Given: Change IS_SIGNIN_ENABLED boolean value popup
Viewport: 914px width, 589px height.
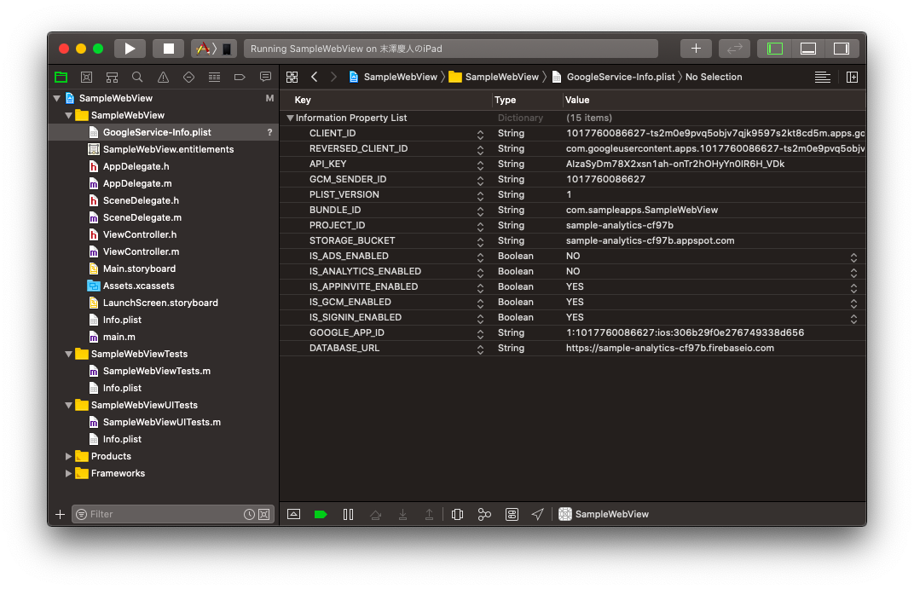Looking at the screenshot, I should point(853,319).
